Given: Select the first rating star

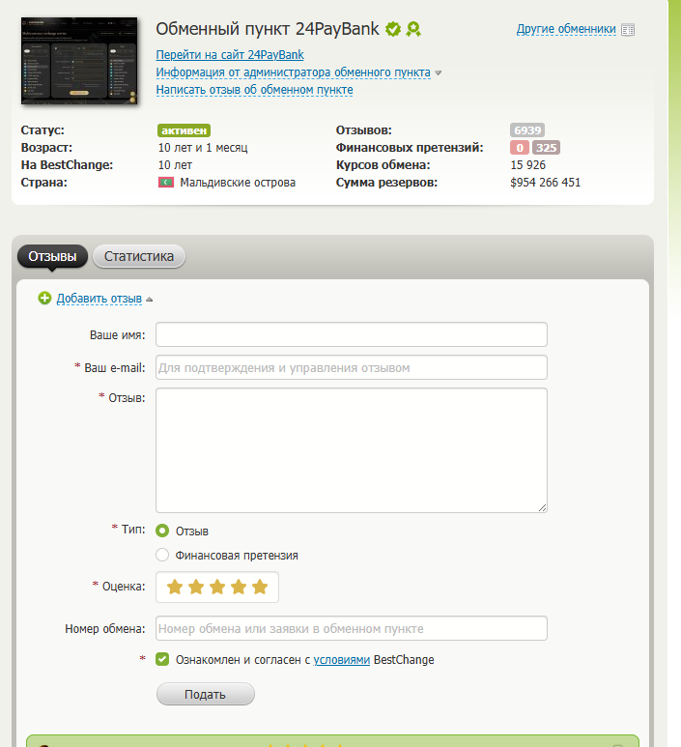Looking at the screenshot, I should [x=175, y=587].
